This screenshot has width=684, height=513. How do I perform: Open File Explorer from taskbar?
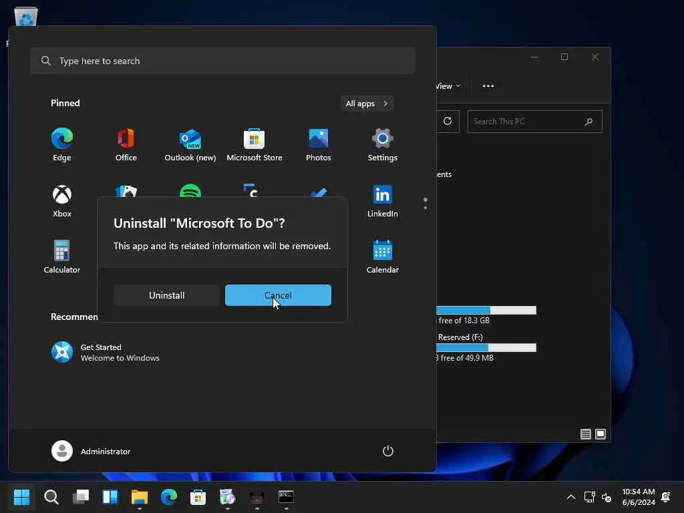click(x=140, y=497)
